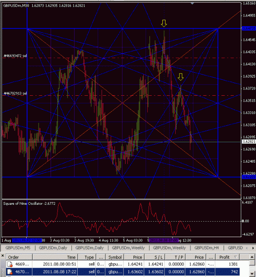Close the terminal panel with the x icon

[3, 256]
